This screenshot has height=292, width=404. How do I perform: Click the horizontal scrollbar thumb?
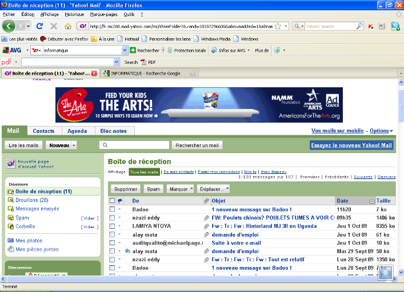[x=197, y=279]
